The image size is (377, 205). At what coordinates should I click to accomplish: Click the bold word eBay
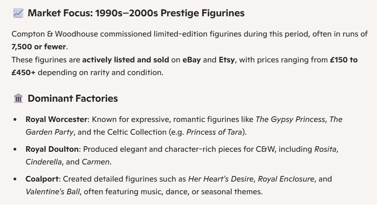click(191, 61)
